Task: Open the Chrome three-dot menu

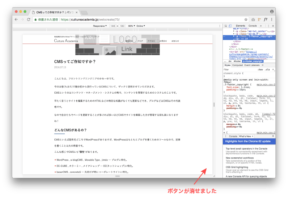Action: (x=272, y=19)
